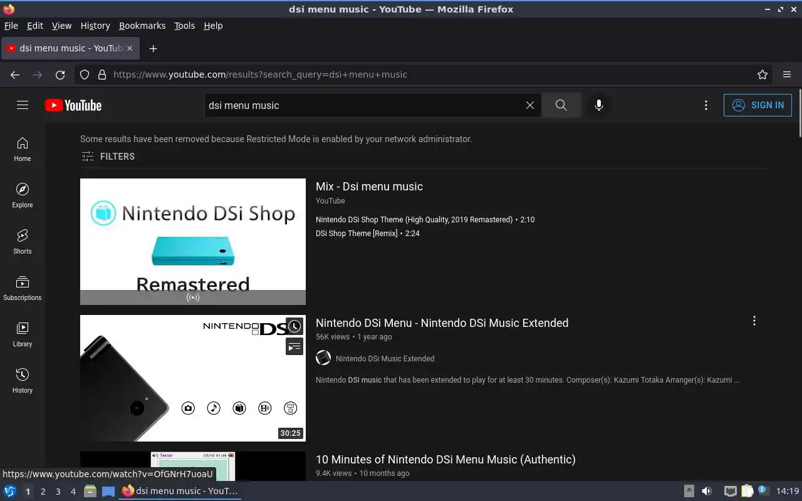Screen dimensions: 802x501
Task: Open a new tab with the plus button
Action: point(153,48)
